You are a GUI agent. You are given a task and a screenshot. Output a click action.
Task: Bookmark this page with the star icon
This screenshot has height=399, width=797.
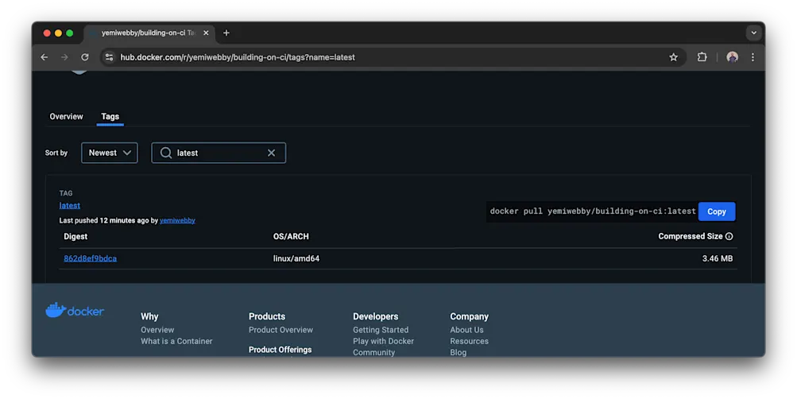tap(674, 57)
